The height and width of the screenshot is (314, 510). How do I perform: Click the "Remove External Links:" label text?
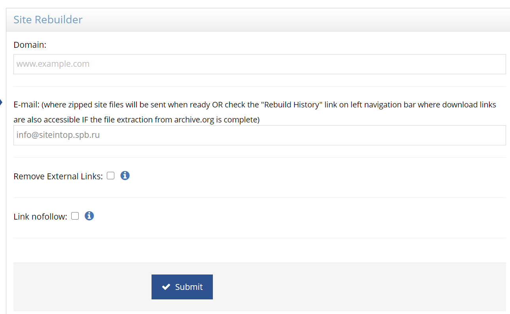coord(58,176)
